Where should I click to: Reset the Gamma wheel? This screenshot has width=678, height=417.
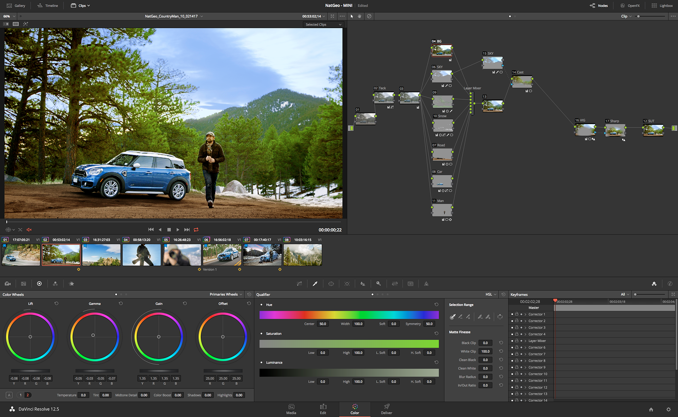(x=121, y=304)
